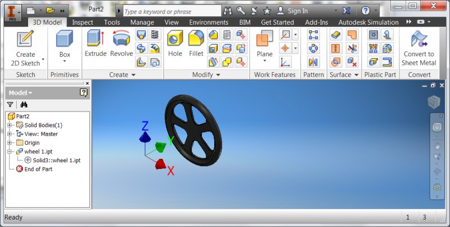Click the Split tool icon
Screen dimensions: 450x227
coord(227,48)
